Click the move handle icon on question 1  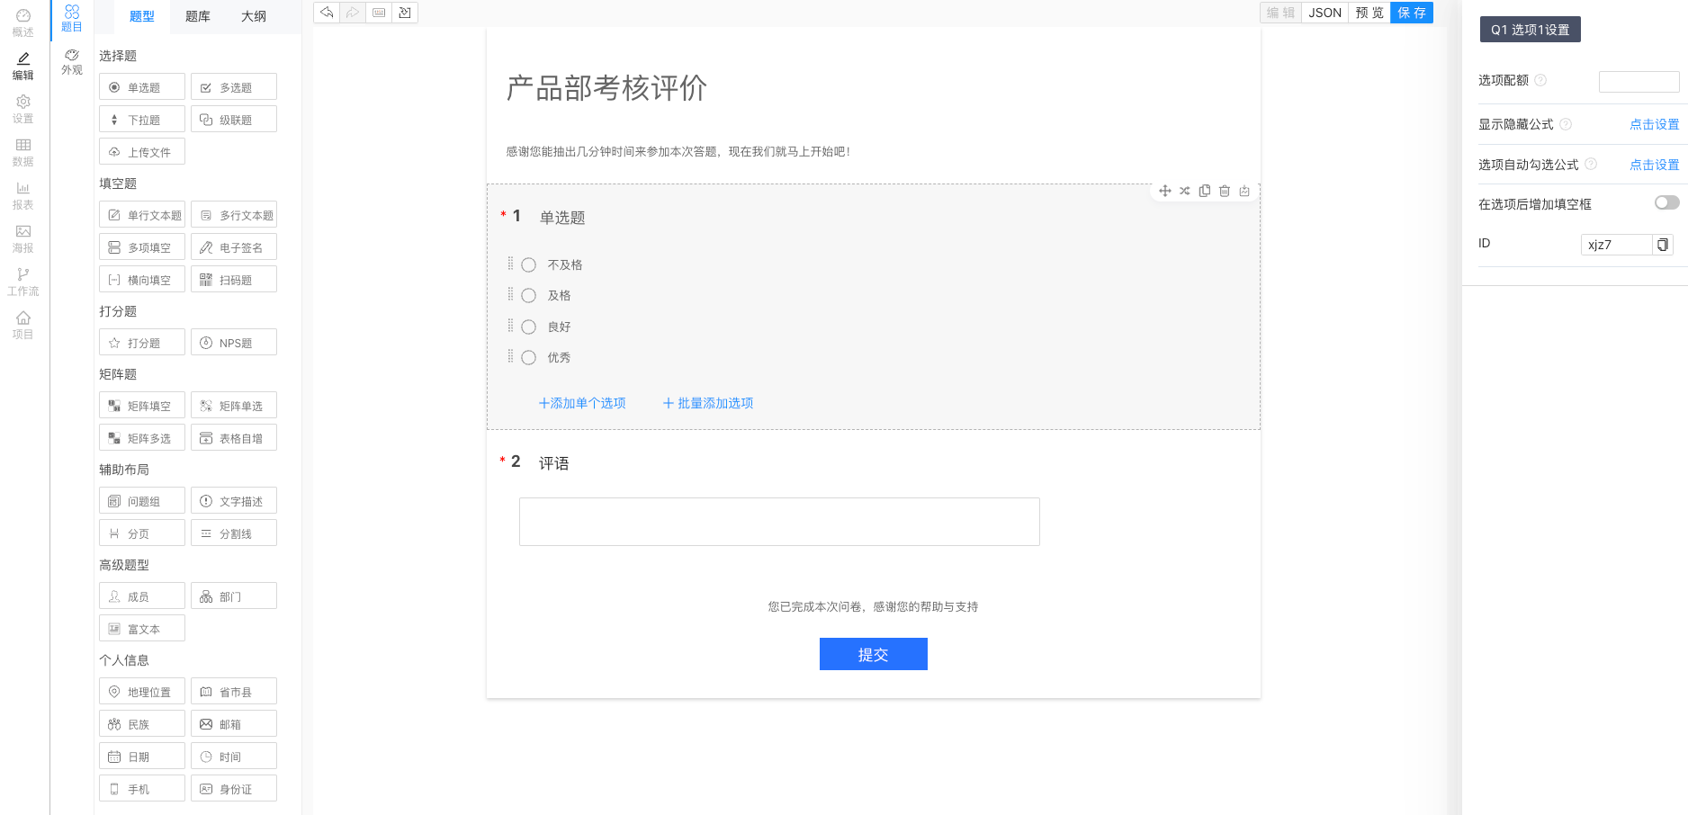1165,191
